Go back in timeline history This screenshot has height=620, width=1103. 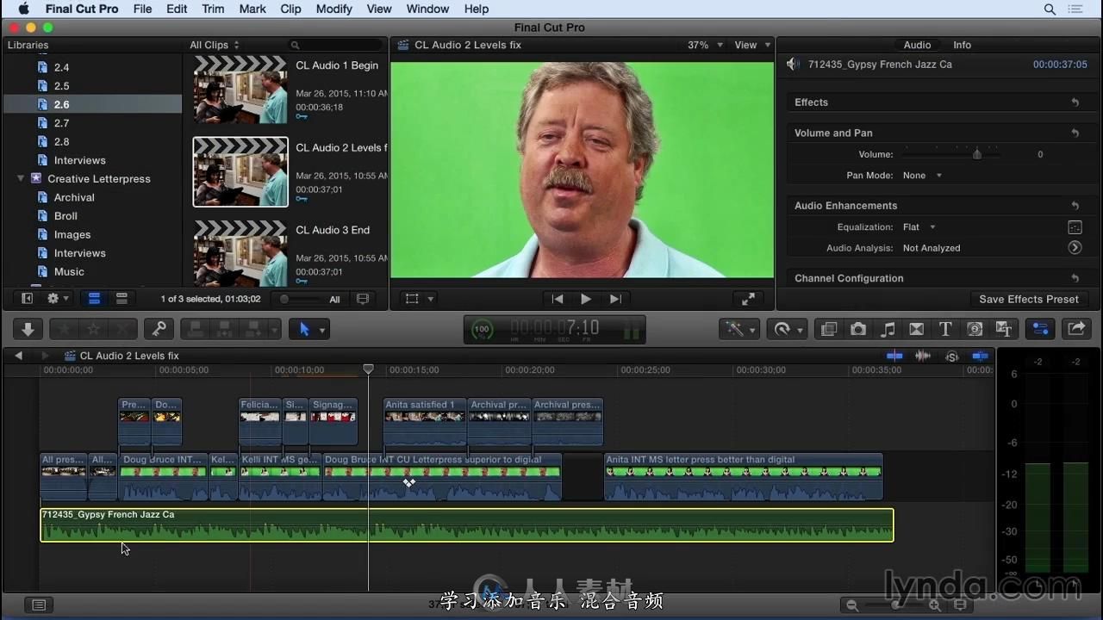click(x=18, y=356)
